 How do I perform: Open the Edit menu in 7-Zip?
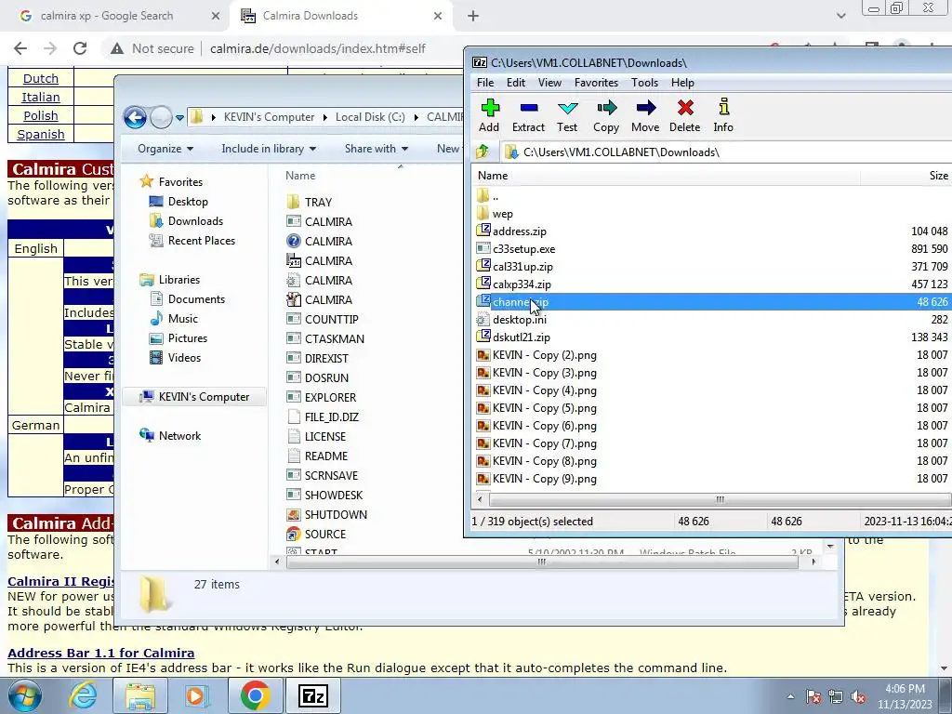point(516,83)
